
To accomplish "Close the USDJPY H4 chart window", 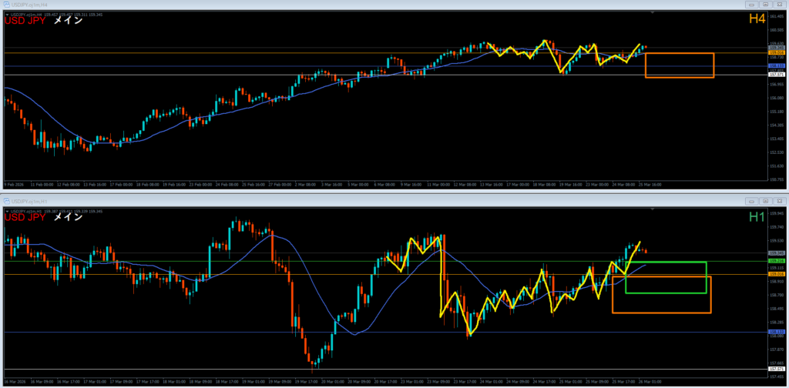I will (x=778, y=5).
